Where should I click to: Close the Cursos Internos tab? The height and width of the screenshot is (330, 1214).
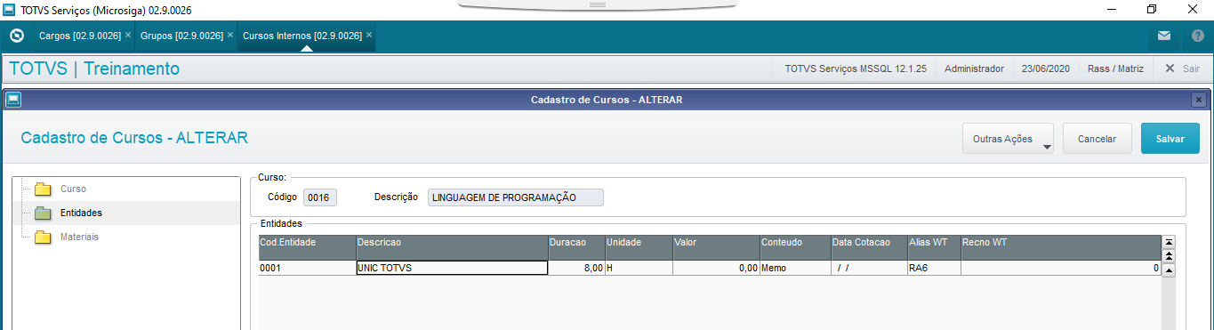tap(369, 36)
